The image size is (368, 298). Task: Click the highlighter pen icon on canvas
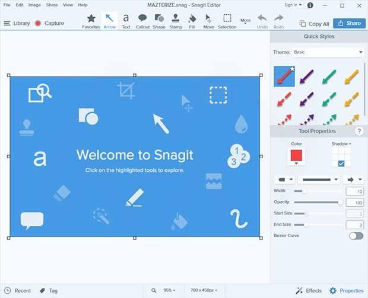[134, 197]
